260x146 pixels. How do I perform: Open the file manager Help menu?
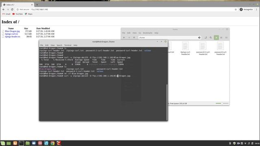pos(156,33)
